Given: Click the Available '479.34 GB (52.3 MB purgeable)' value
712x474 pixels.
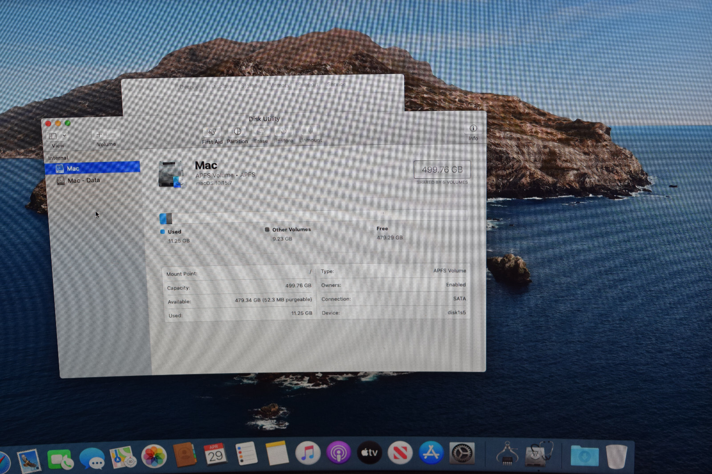Looking at the screenshot, I should pyautogui.click(x=273, y=300).
